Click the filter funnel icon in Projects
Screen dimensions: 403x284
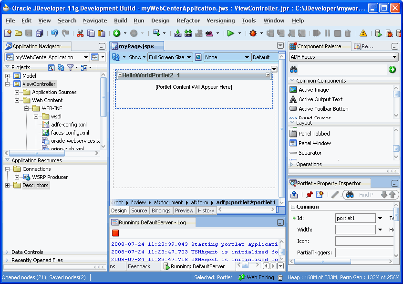pos(70,67)
